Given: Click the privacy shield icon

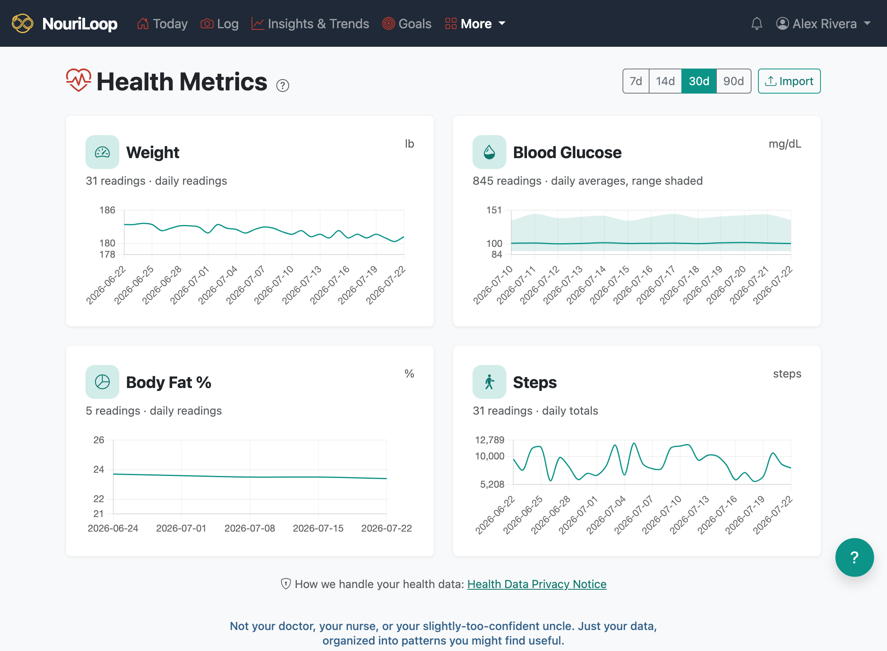Looking at the screenshot, I should pyautogui.click(x=286, y=584).
